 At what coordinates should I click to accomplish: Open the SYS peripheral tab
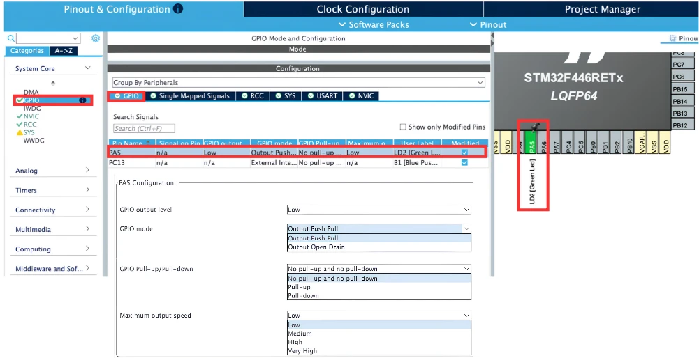point(286,95)
